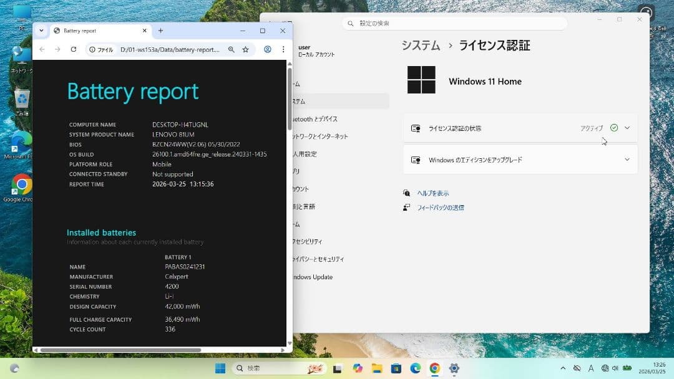
Task: Click the zoom magnifier icon in the address bar
Action: [x=232, y=48]
